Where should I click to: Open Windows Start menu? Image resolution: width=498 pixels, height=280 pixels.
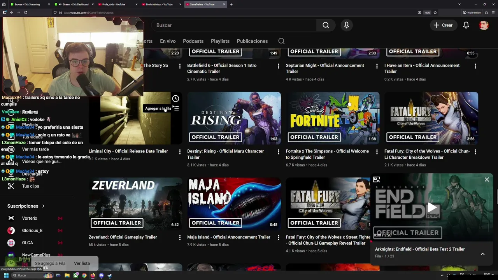(x=6, y=275)
